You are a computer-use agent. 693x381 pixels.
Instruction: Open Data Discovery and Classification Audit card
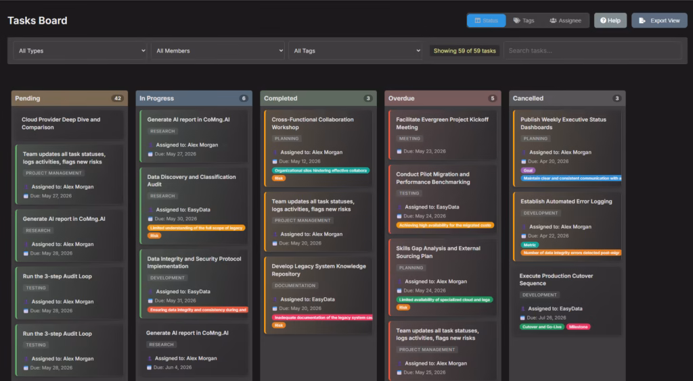click(x=194, y=206)
